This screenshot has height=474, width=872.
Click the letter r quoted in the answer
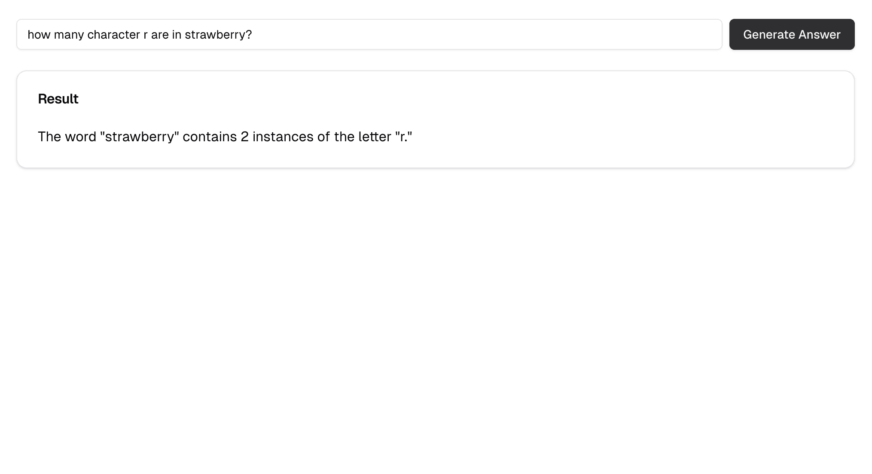click(404, 137)
